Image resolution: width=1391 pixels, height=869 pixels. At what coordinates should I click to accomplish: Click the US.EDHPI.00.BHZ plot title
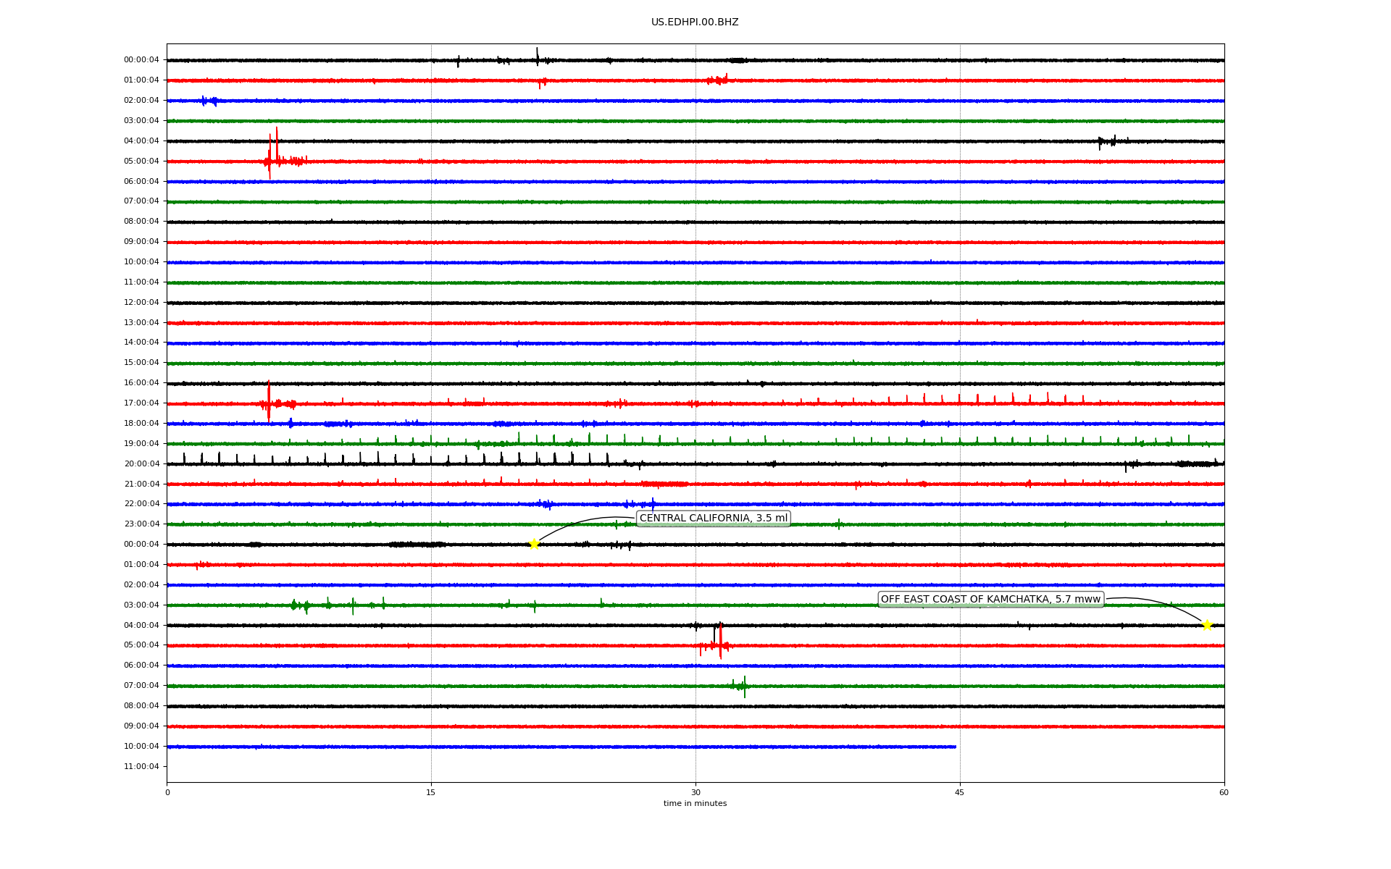(x=694, y=22)
